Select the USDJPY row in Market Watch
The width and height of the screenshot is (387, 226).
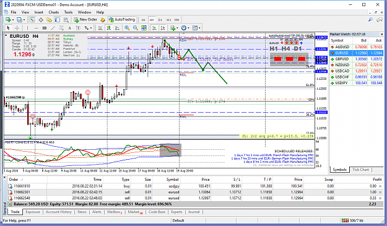point(356,83)
